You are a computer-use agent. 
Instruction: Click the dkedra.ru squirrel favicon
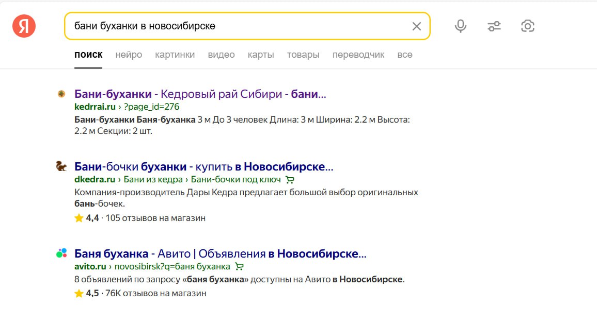tap(61, 166)
